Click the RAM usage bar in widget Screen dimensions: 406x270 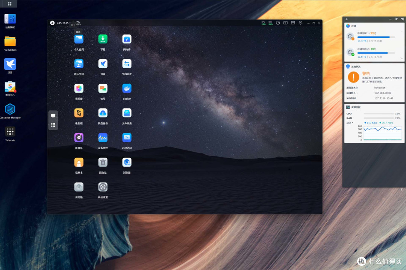pos(379,118)
